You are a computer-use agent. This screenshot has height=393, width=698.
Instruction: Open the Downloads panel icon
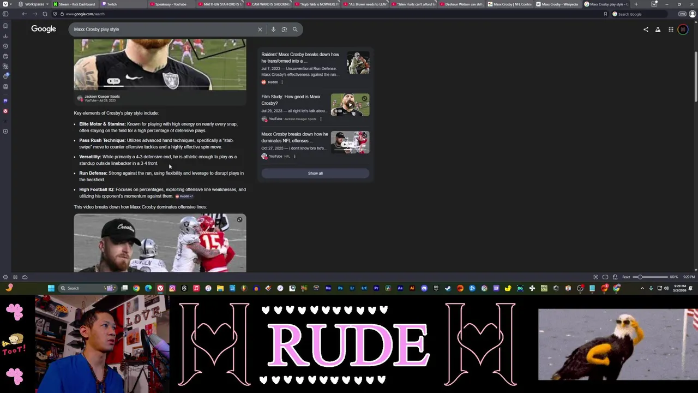tap(5, 36)
